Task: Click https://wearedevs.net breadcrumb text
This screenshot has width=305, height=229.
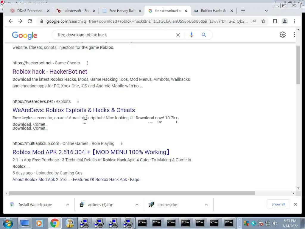Action: point(33,101)
